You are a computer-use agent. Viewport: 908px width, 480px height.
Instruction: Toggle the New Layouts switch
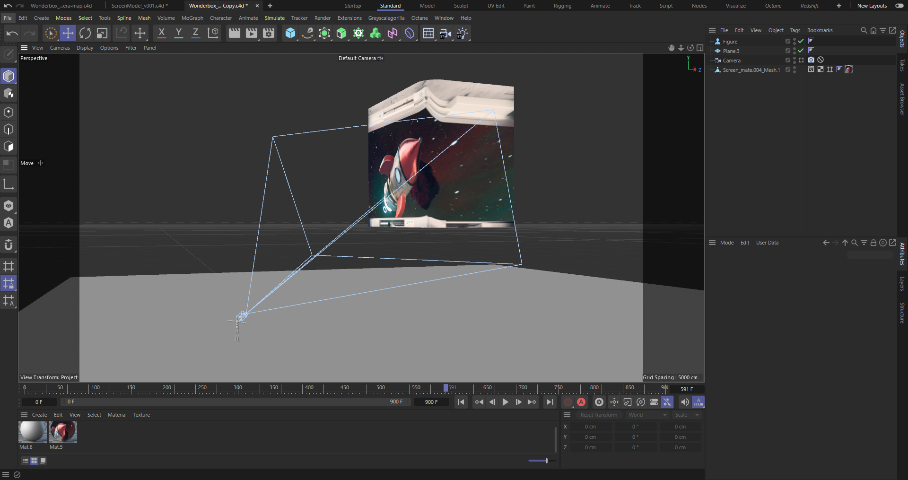pyautogui.click(x=899, y=6)
